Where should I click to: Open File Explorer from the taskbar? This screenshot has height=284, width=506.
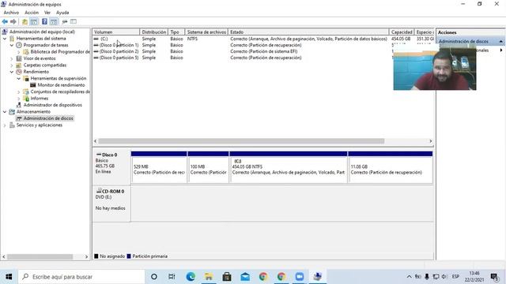209,277
